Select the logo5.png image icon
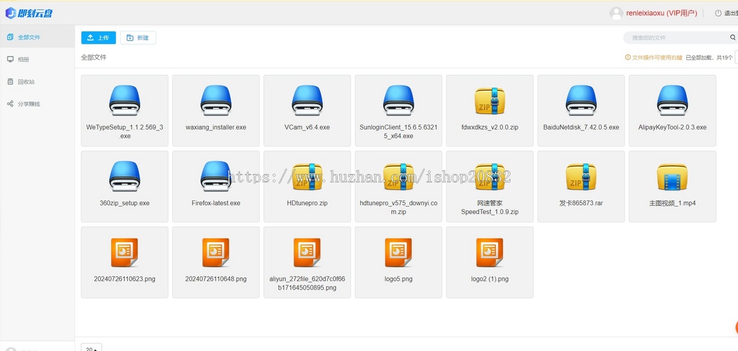738x351 pixels. [x=399, y=252]
